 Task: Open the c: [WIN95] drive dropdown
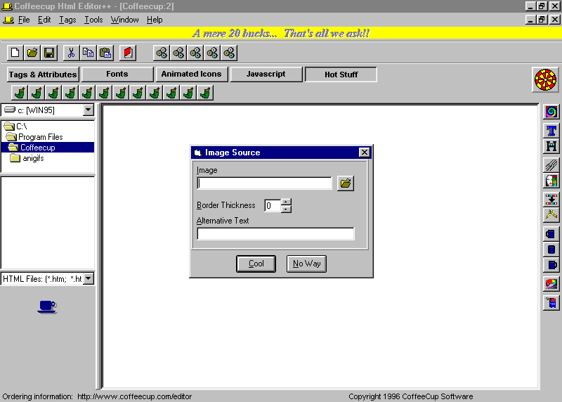(x=89, y=110)
